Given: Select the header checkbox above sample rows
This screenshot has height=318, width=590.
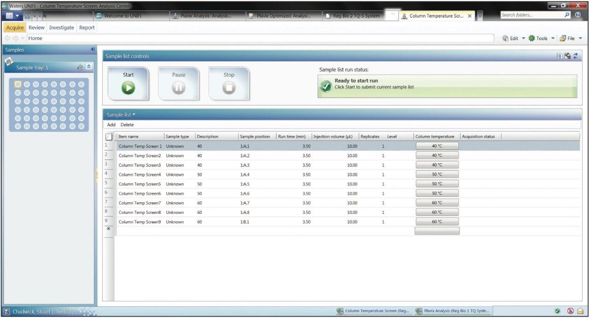Looking at the screenshot, I should coord(109,136).
